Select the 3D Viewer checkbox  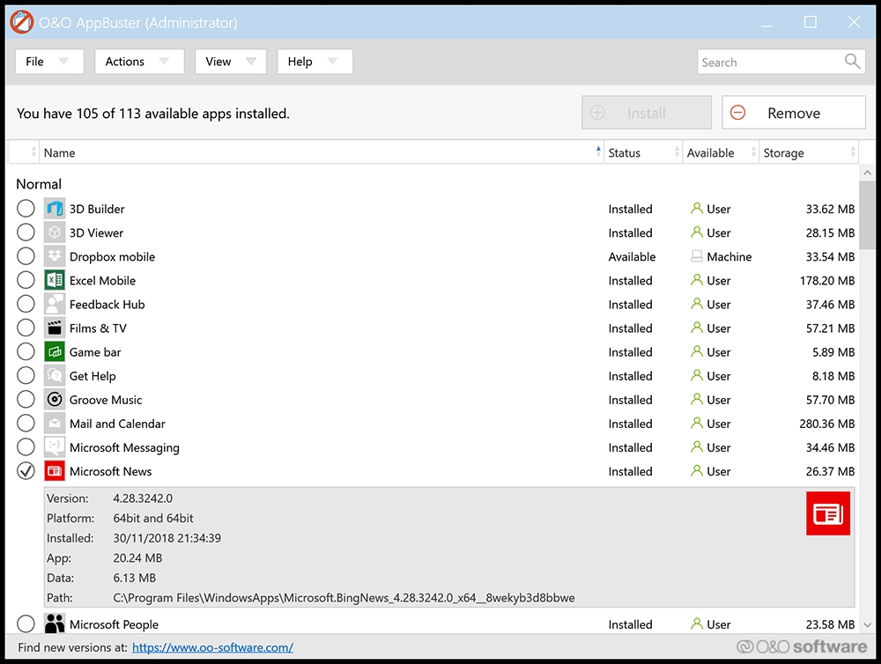pyautogui.click(x=26, y=232)
